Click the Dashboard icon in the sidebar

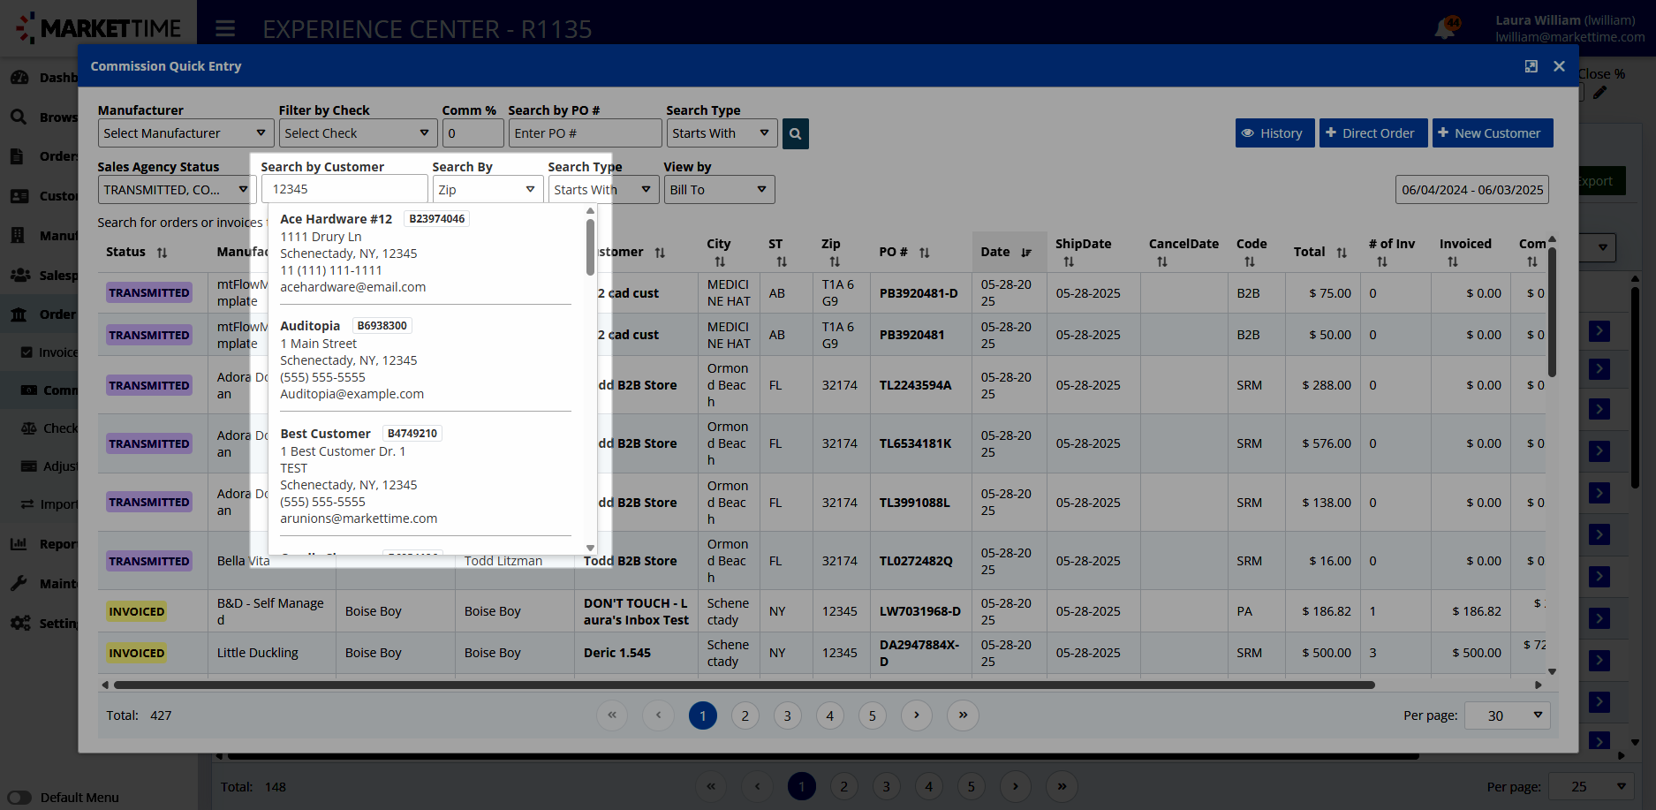pos(19,78)
